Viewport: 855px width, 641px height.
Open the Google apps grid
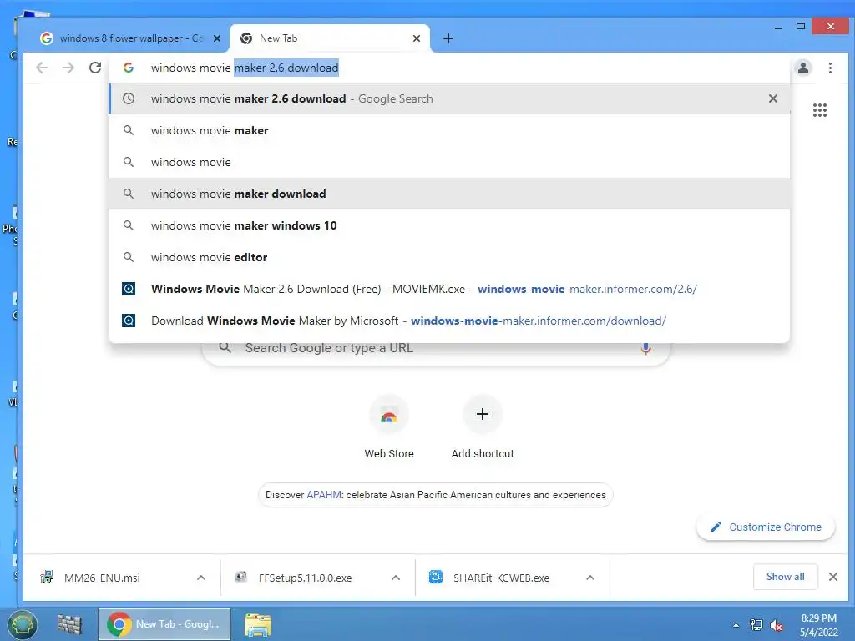click(x=820, y=110)
